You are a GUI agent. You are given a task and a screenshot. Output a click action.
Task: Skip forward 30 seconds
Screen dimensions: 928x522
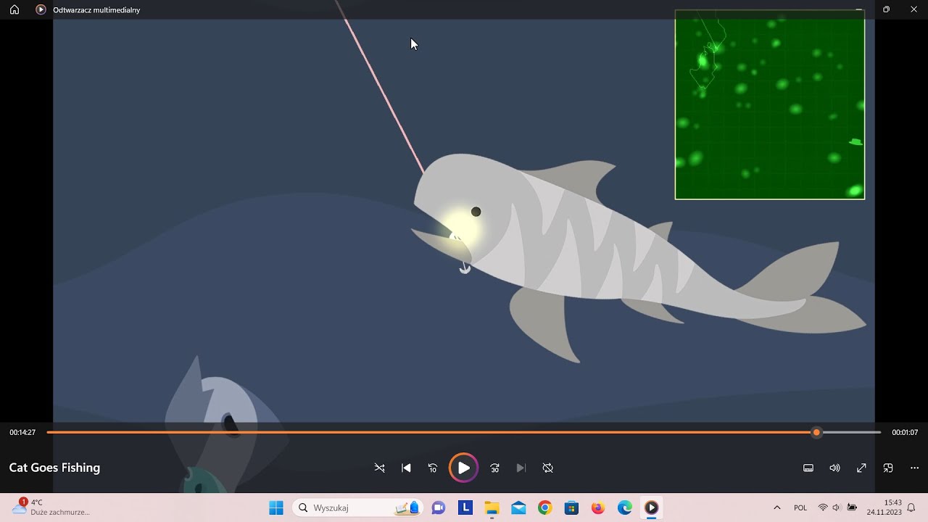(494, 468)
